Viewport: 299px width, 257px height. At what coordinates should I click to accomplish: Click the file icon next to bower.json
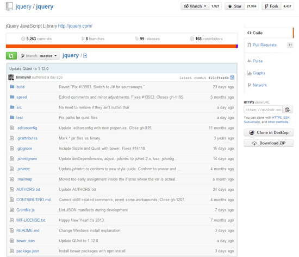click(x=12, y=241)
